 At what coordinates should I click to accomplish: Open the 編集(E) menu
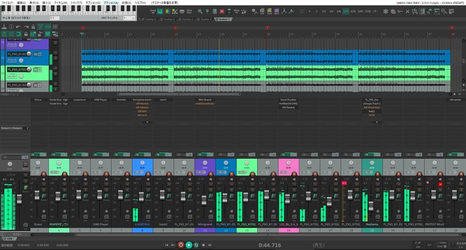tap(21, 3)
